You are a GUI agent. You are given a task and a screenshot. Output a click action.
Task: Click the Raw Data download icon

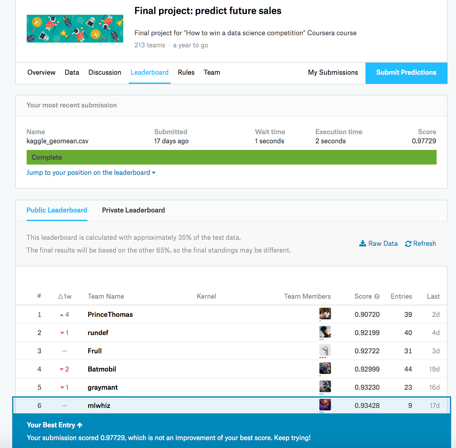tap(363, 244)
